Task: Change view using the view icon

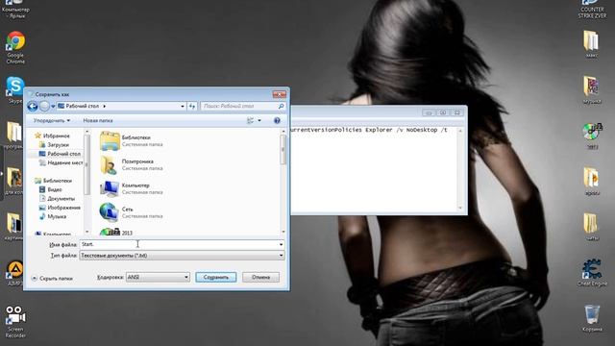Action: [x=250, y=121]
